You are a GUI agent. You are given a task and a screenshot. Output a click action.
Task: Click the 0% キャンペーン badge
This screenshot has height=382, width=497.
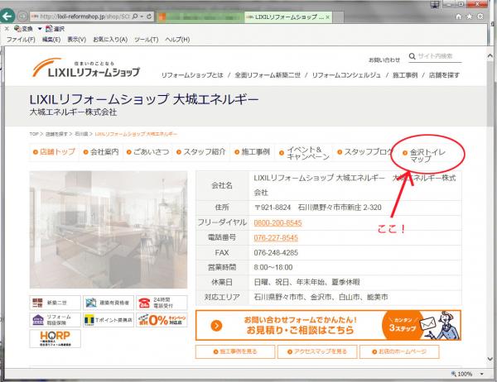click(x=157, y=320)
